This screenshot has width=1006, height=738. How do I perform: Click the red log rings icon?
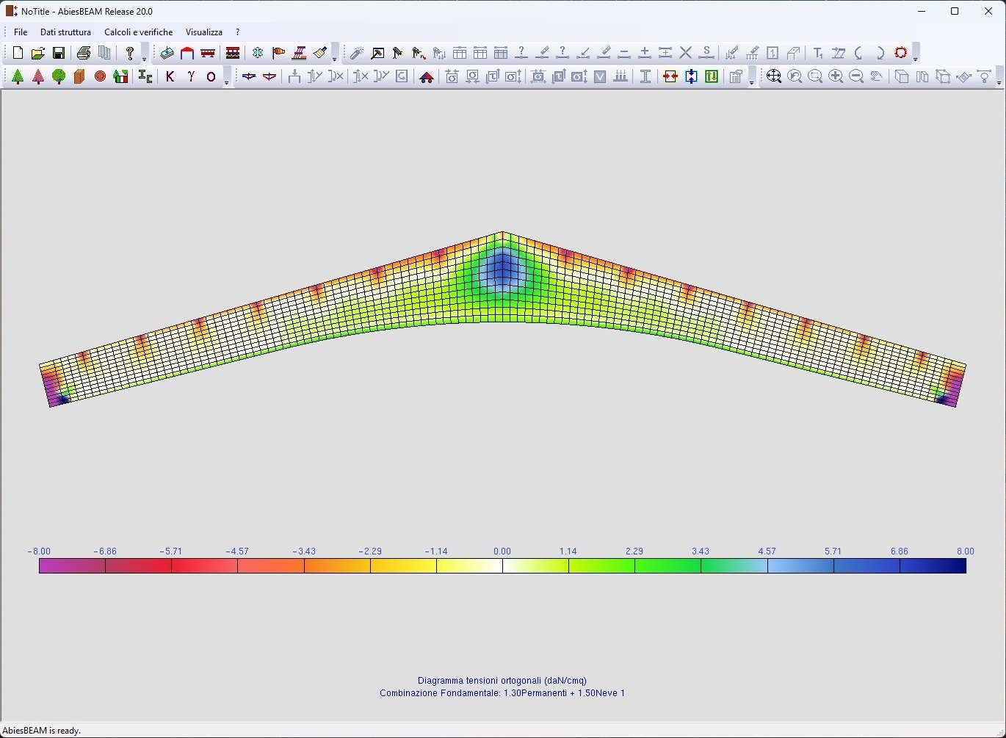100,76
